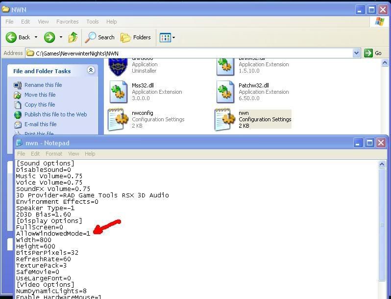This screenshot has width=391, height=299.
Task: Click the Move this file link
Action: click(40, 95)
